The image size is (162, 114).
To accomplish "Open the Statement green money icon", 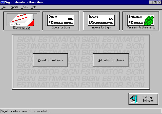I will point(141,20).
